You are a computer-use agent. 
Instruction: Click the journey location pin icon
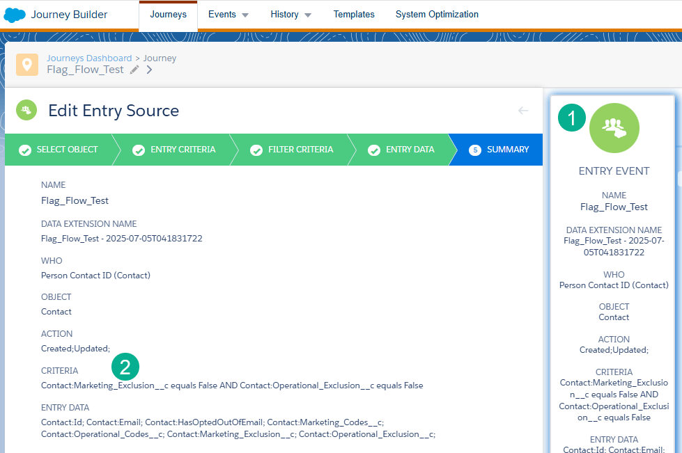[x=27, y=65]
